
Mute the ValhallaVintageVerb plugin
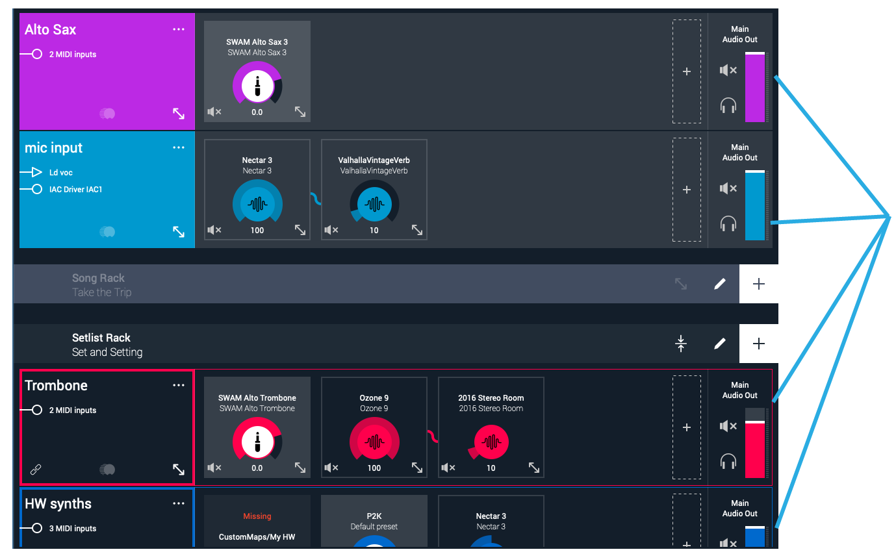(x=331, y=230)
